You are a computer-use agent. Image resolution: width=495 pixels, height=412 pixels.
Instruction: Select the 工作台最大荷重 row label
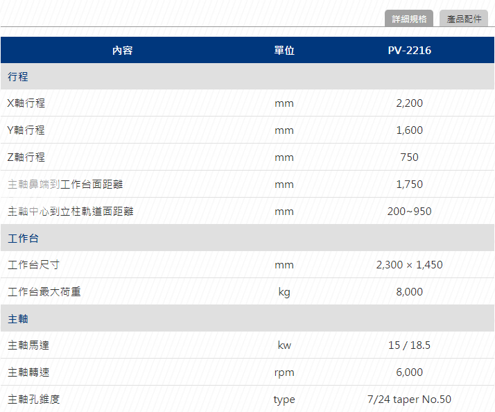(x=44, y=292)
